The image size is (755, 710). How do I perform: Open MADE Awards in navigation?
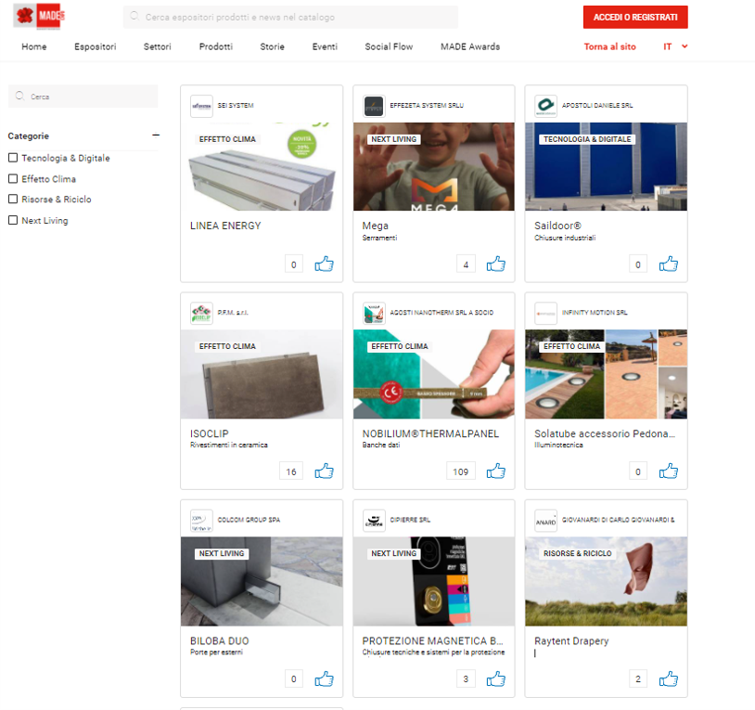(x=470, y=46)
